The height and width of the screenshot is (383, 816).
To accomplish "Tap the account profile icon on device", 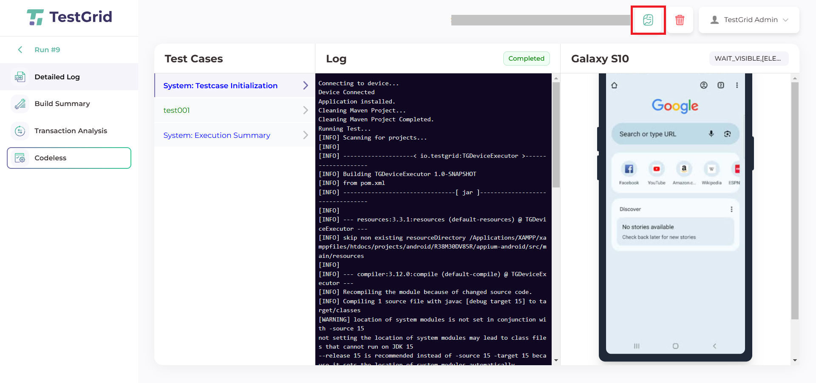I will [704, 85].
